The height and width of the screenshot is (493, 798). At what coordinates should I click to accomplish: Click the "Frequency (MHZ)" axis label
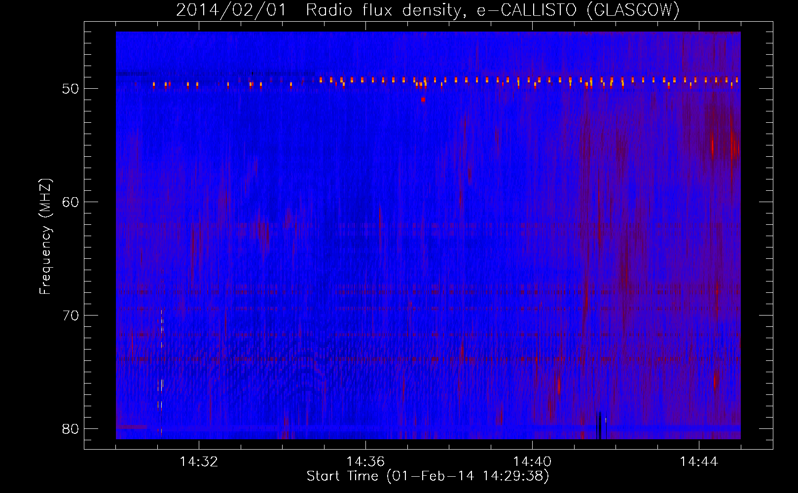pos(45,237)
